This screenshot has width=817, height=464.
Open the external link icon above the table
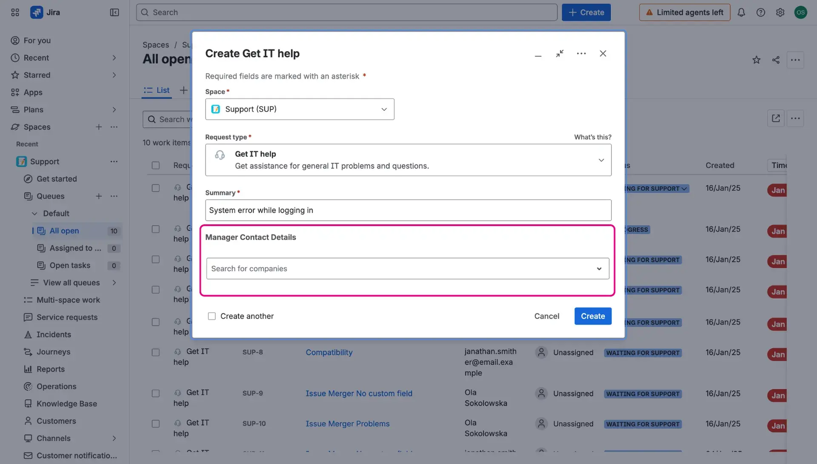[x=775, y=118]
